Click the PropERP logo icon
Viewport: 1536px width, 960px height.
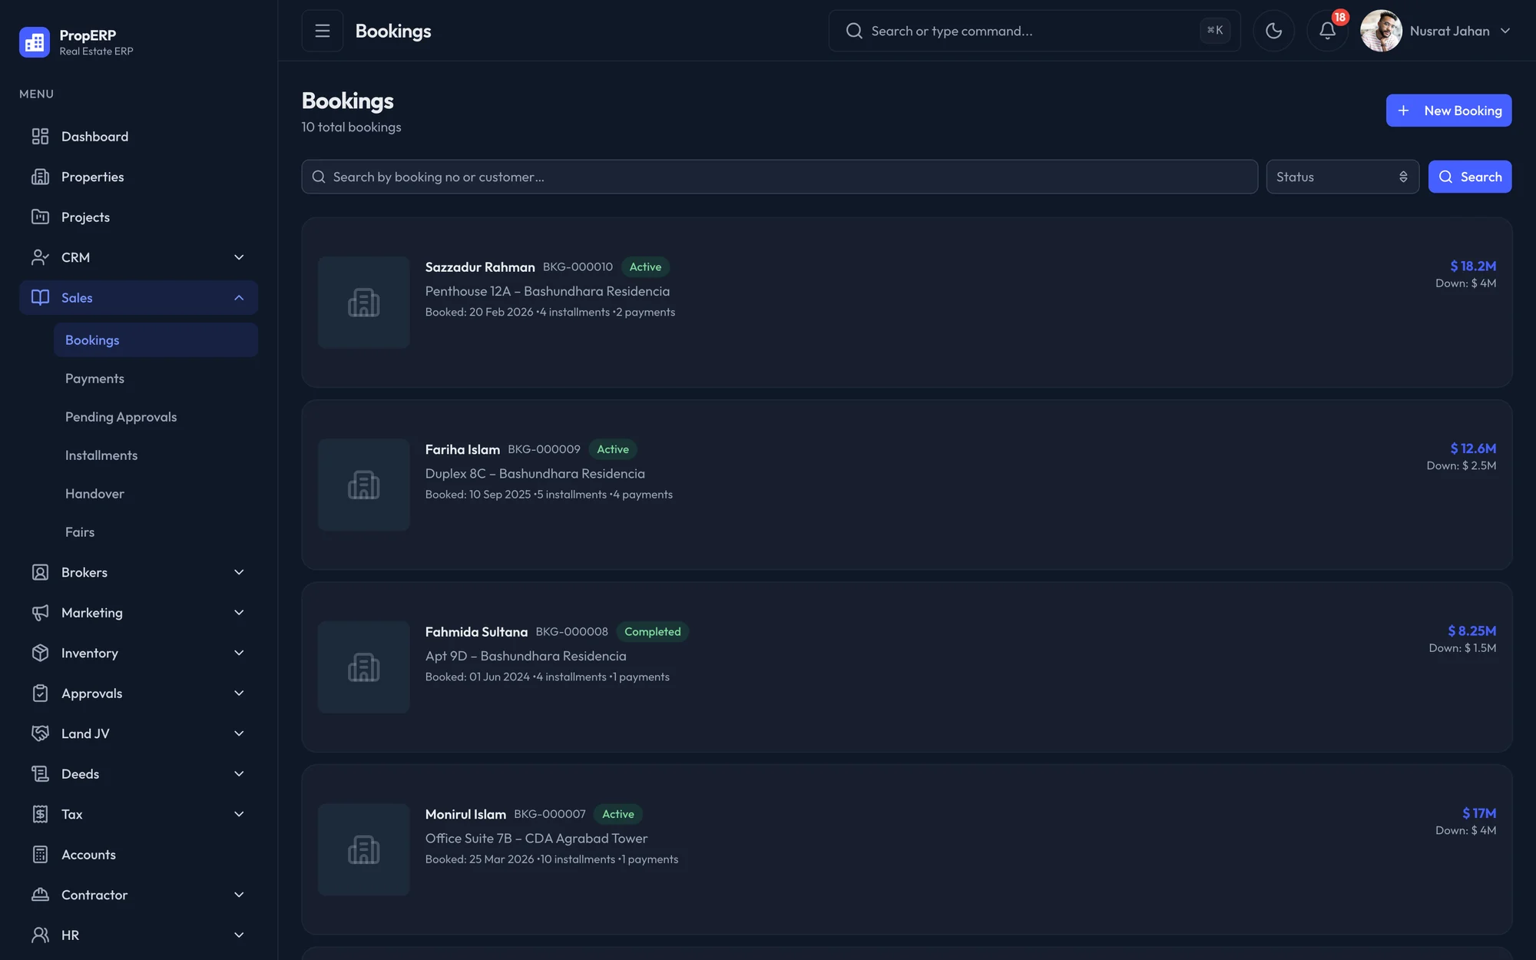[x=35, y=42]
